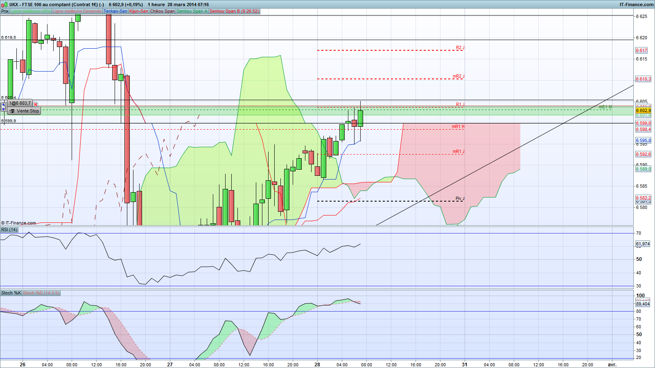The image size is (655, 368).
Task: Open the Stoch %K indicator label
Action: [x=11, y=293]
